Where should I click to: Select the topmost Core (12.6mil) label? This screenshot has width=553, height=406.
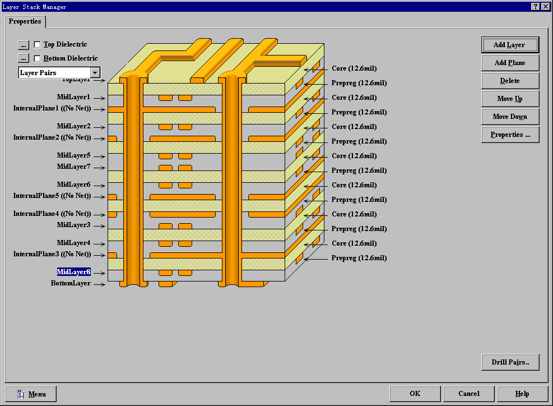point(354,68)
